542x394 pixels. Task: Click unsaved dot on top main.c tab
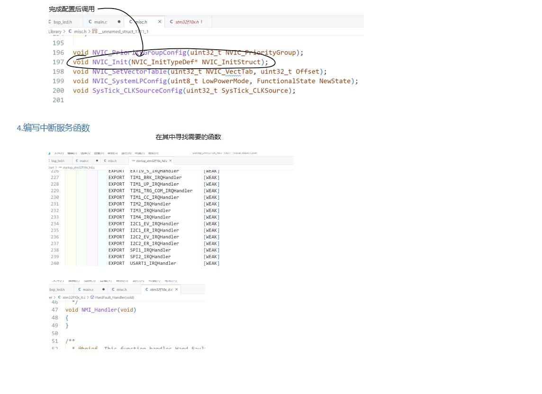(x=119, y=22)
